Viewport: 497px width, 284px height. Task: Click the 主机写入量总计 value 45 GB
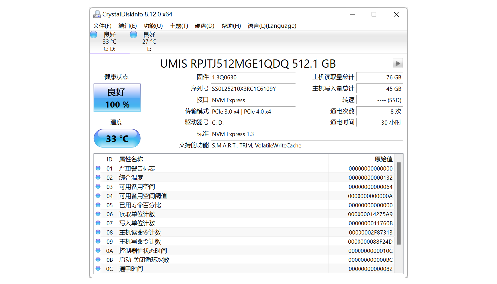(x=380, y=89)
